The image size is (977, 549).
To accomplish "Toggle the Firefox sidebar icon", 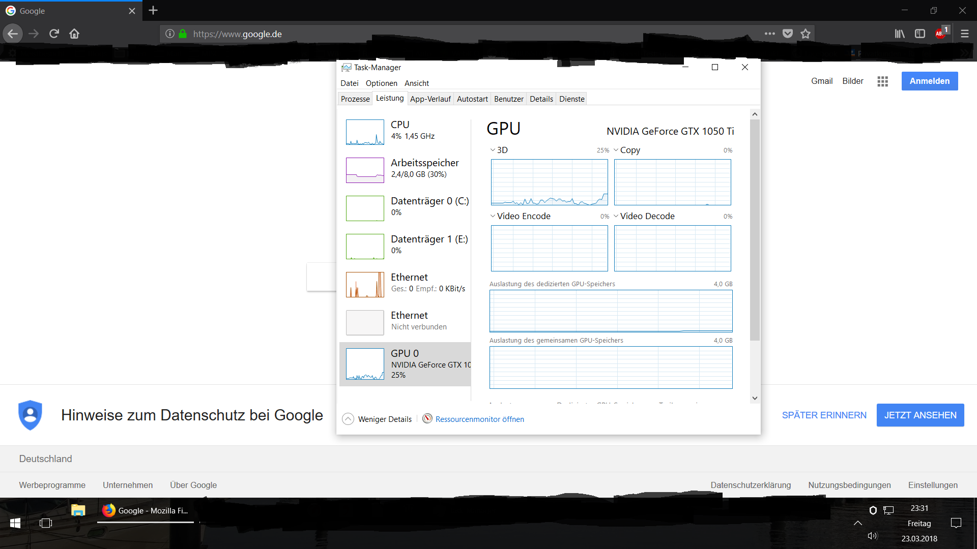I will point(919,34).
